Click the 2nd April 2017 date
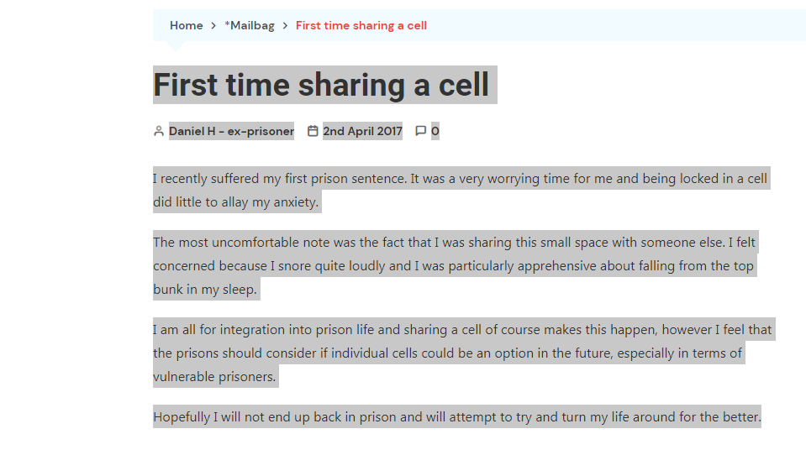 click(x=362, y=132)
